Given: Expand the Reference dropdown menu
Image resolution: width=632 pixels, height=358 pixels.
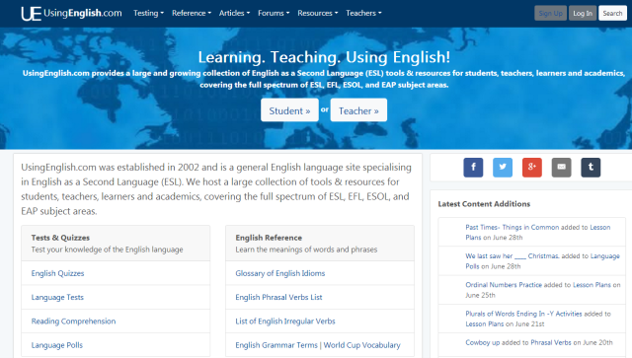Looking at the screenshot, I should coord(192,13).
